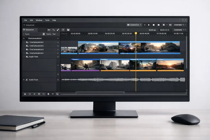Click the bookmark icon in bottom toolbar
The width and height of the screenshot is (210, 140).
[x=57, y=94]
